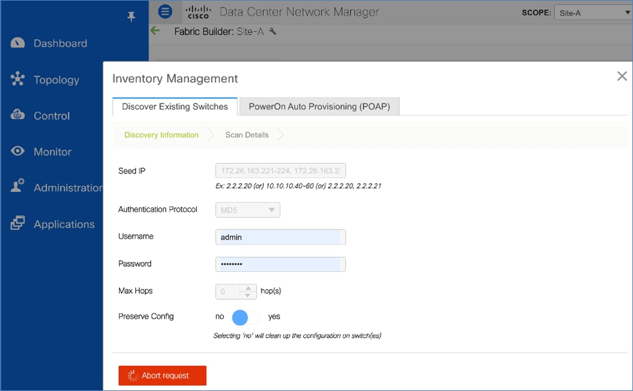
Task: Click the Seed IP example hint text
Action: coord(298,186)
